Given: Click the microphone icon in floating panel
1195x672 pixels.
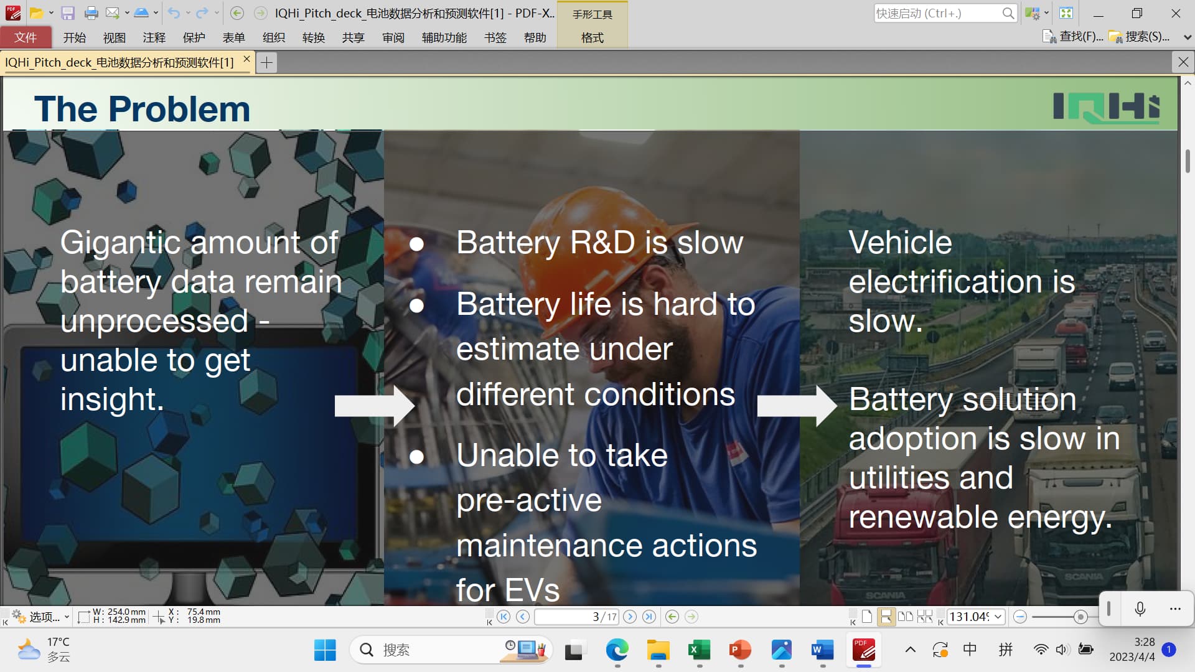Looking at the screenshot, I should 1140,609.
